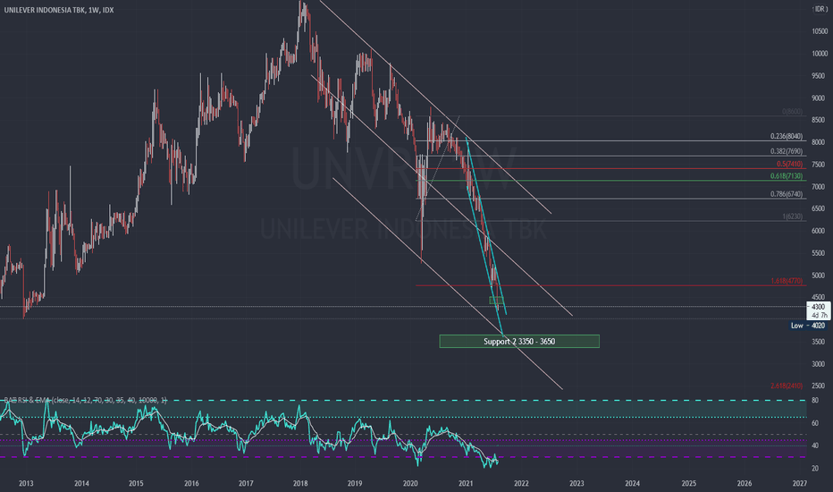Image resolution: width=833 pixels, height=492 pixels.
Task: Select the red 0.5(7410) Fibonacci label
Action: [789, 165]
